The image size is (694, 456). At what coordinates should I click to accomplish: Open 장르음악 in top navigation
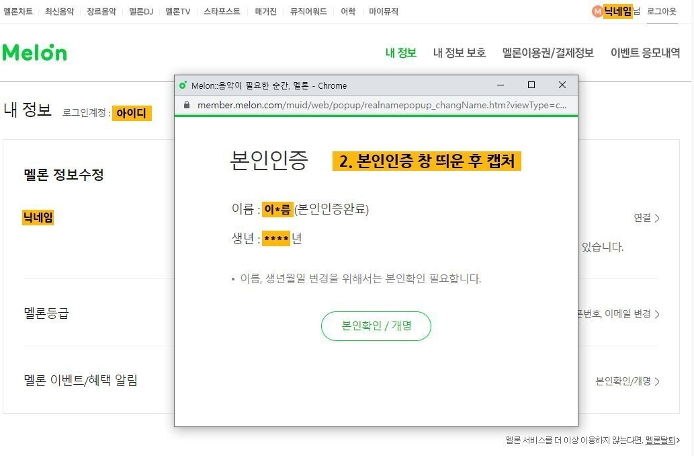(101, 11)
